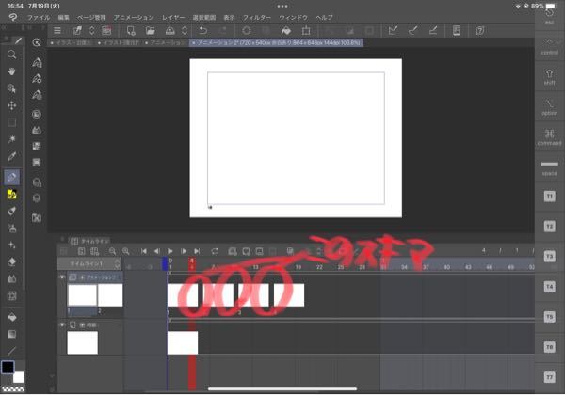
Task: Zoom in the timeline
Action: 126,251
